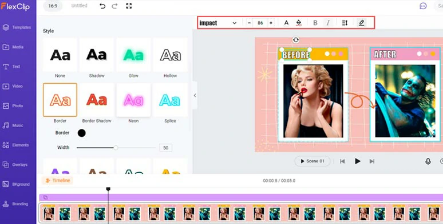
Task: Click the rotate handle above BEFORE text
Action: tap(296, 40)
